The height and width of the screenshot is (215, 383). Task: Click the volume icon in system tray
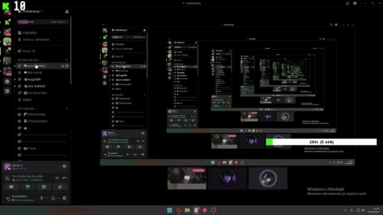click(x=363, y=210)
